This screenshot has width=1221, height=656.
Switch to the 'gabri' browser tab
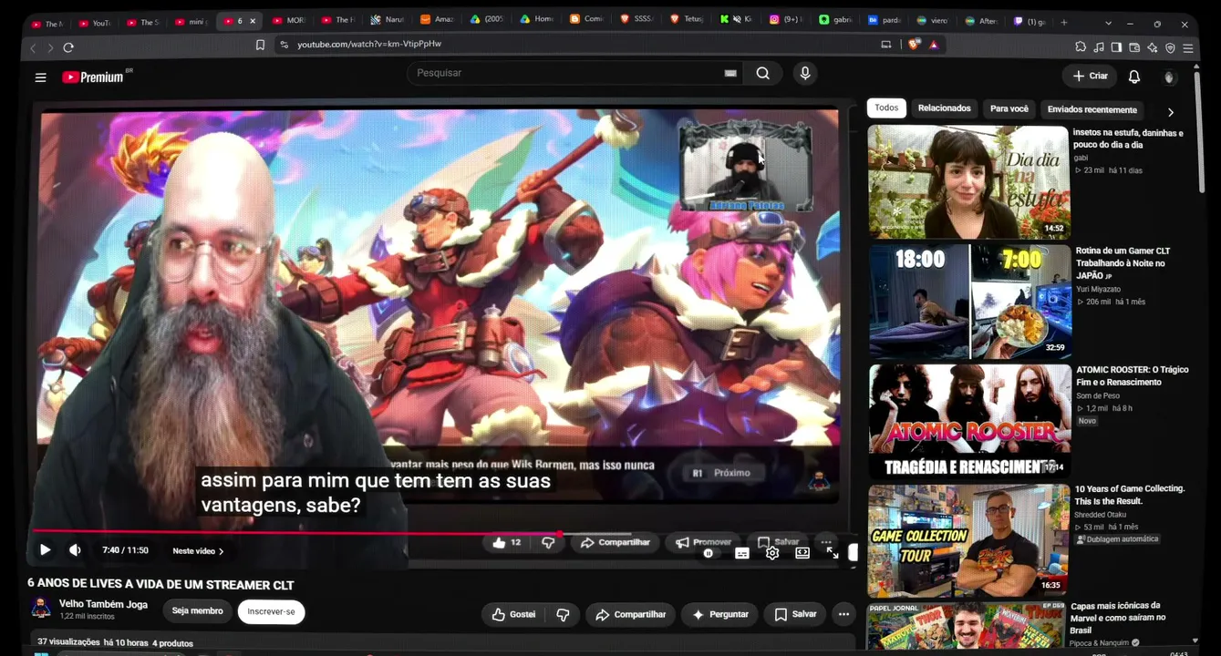pyautogui.click(x=836, y=20)
